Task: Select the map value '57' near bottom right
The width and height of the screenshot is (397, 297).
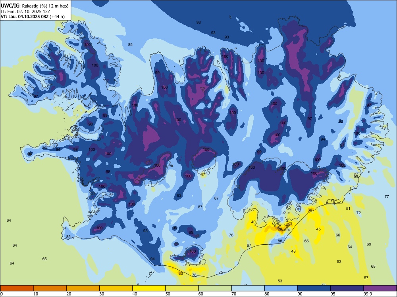Action: click(x=366, y=278)
